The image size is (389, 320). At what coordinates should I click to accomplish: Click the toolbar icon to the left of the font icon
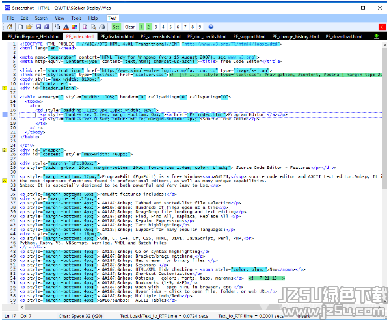57,27
